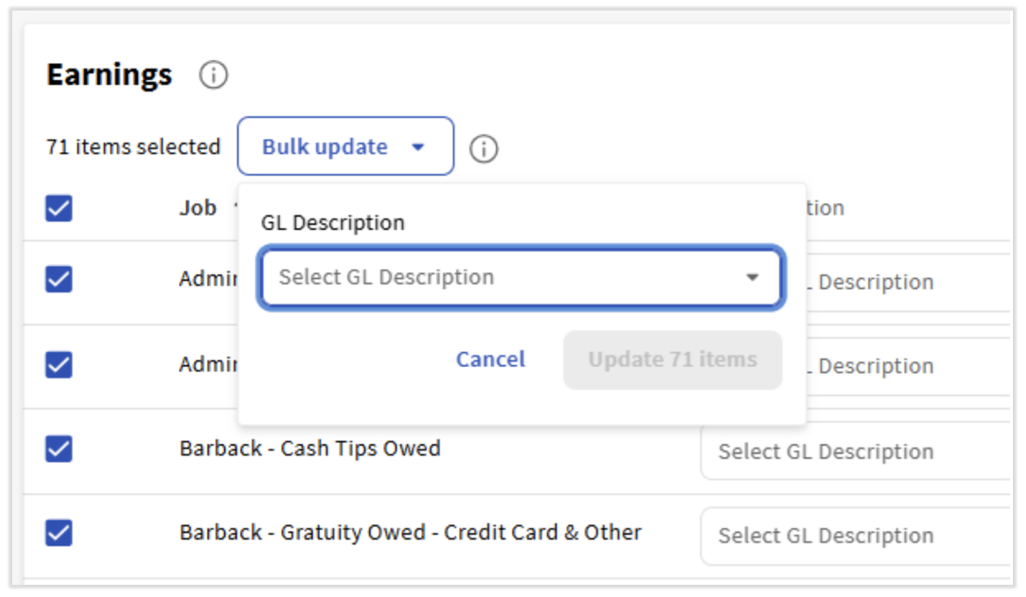Click the info icon next to Earnings heading
The height and width of the screenshot is (597, 1026).
(213, 76)
